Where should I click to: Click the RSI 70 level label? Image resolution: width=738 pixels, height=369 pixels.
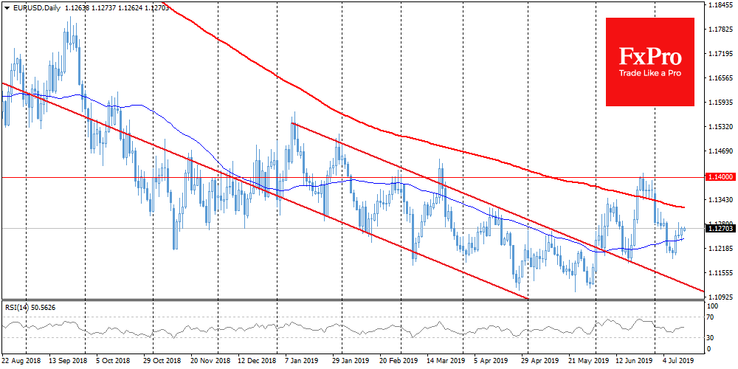pyautogui.click(x=711, y=317)
